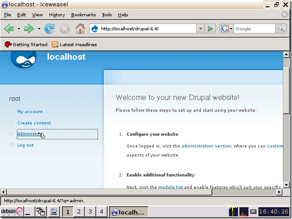The image size is (292, 219).
Task: Click the Administer link
Action: click(29, 133)
